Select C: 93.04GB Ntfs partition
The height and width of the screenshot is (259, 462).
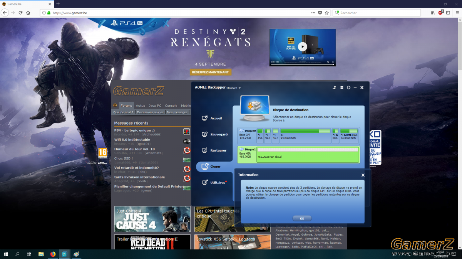[x=305, y=136]
